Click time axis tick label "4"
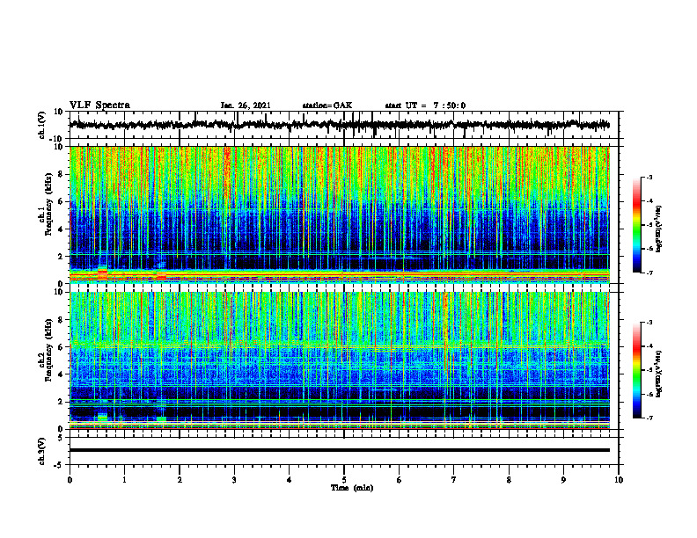Screen dimensions: 697x538 tap(290, 480)
